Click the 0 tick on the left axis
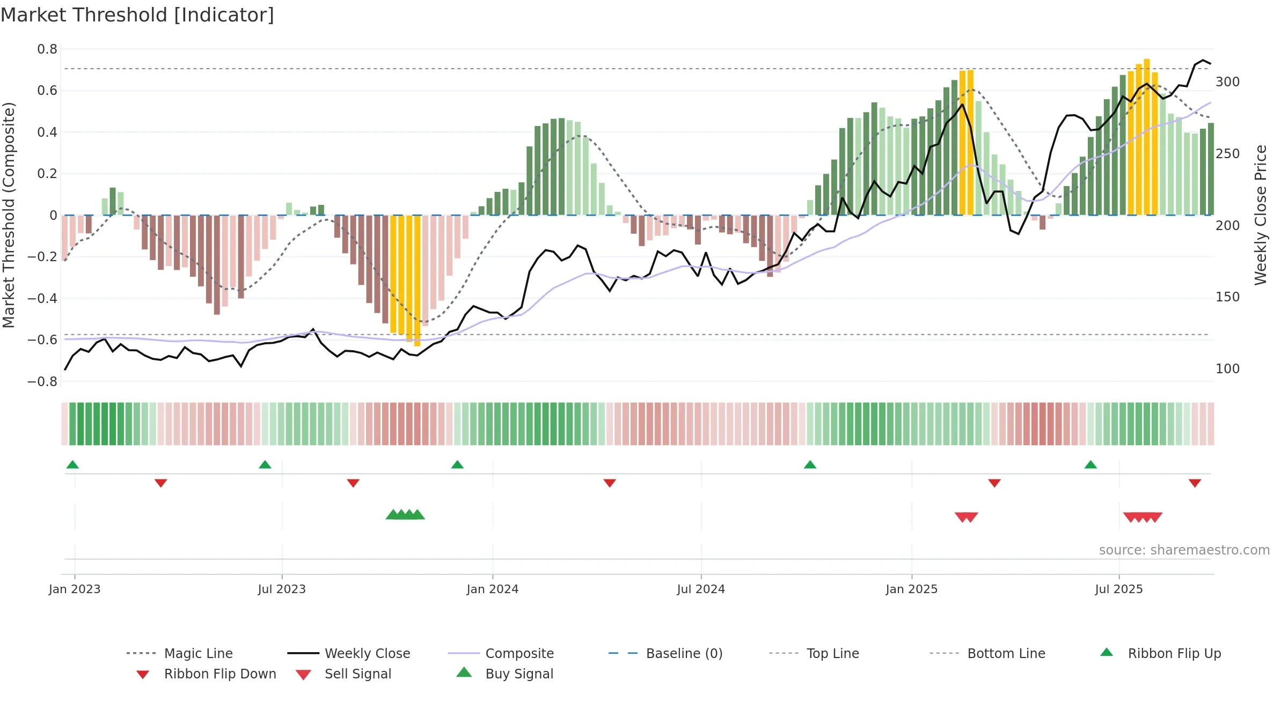1288x724 pixels. point(53,216)
